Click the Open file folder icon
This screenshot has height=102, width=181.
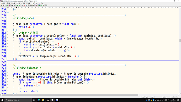coord(3,5)
